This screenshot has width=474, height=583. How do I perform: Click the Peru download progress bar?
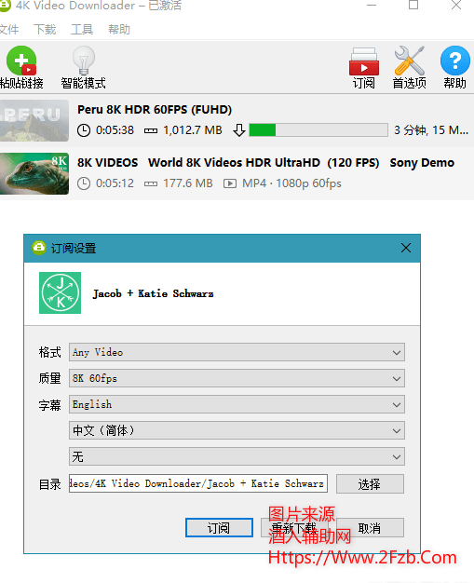[x=318, y=130]
